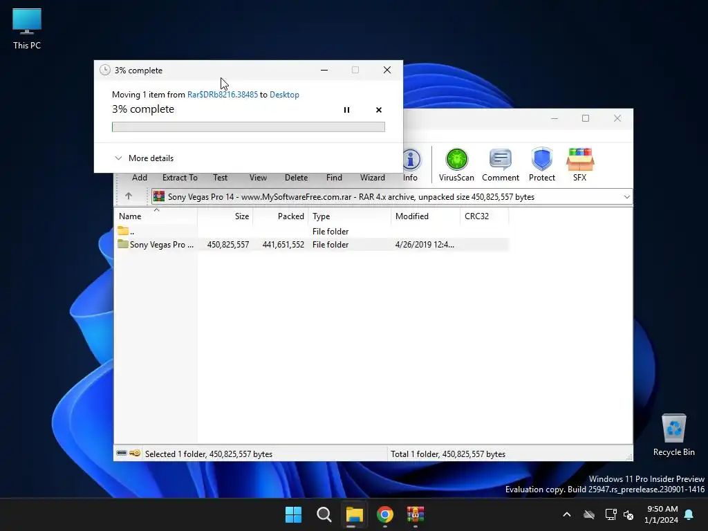Click the Add toolbar label
The height and width of the screenshot is (531, 708).
click(x=140, y=178)
